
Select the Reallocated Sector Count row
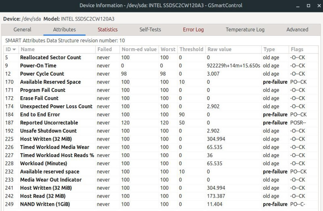coord(161,58)
